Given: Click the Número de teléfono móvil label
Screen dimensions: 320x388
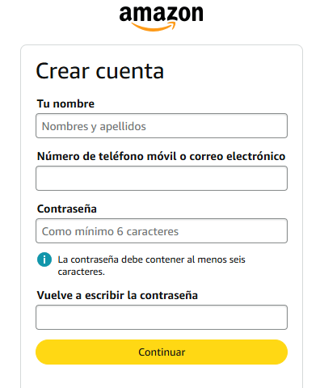Looking at the screenshot, I should tap(107, 157).
